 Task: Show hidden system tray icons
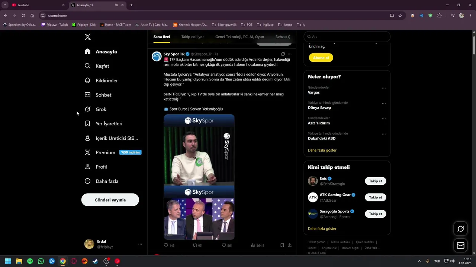click(x=420, y=261)
